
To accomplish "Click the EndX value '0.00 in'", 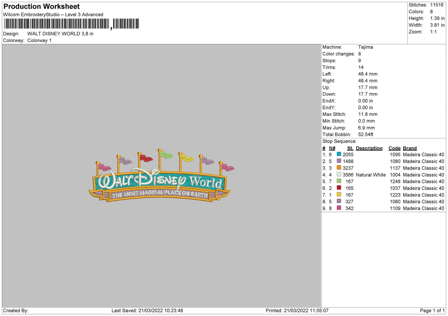I will [x=366, y=101].
